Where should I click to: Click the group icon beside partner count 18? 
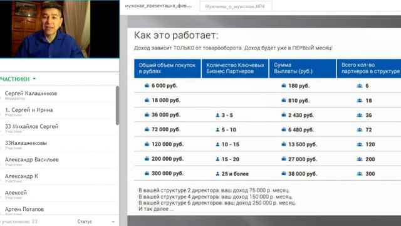tap(360, 100)
